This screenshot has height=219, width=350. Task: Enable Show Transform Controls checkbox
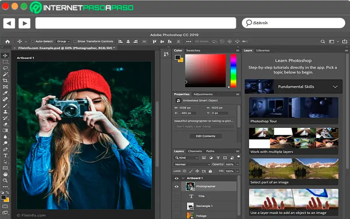point(75,42)
